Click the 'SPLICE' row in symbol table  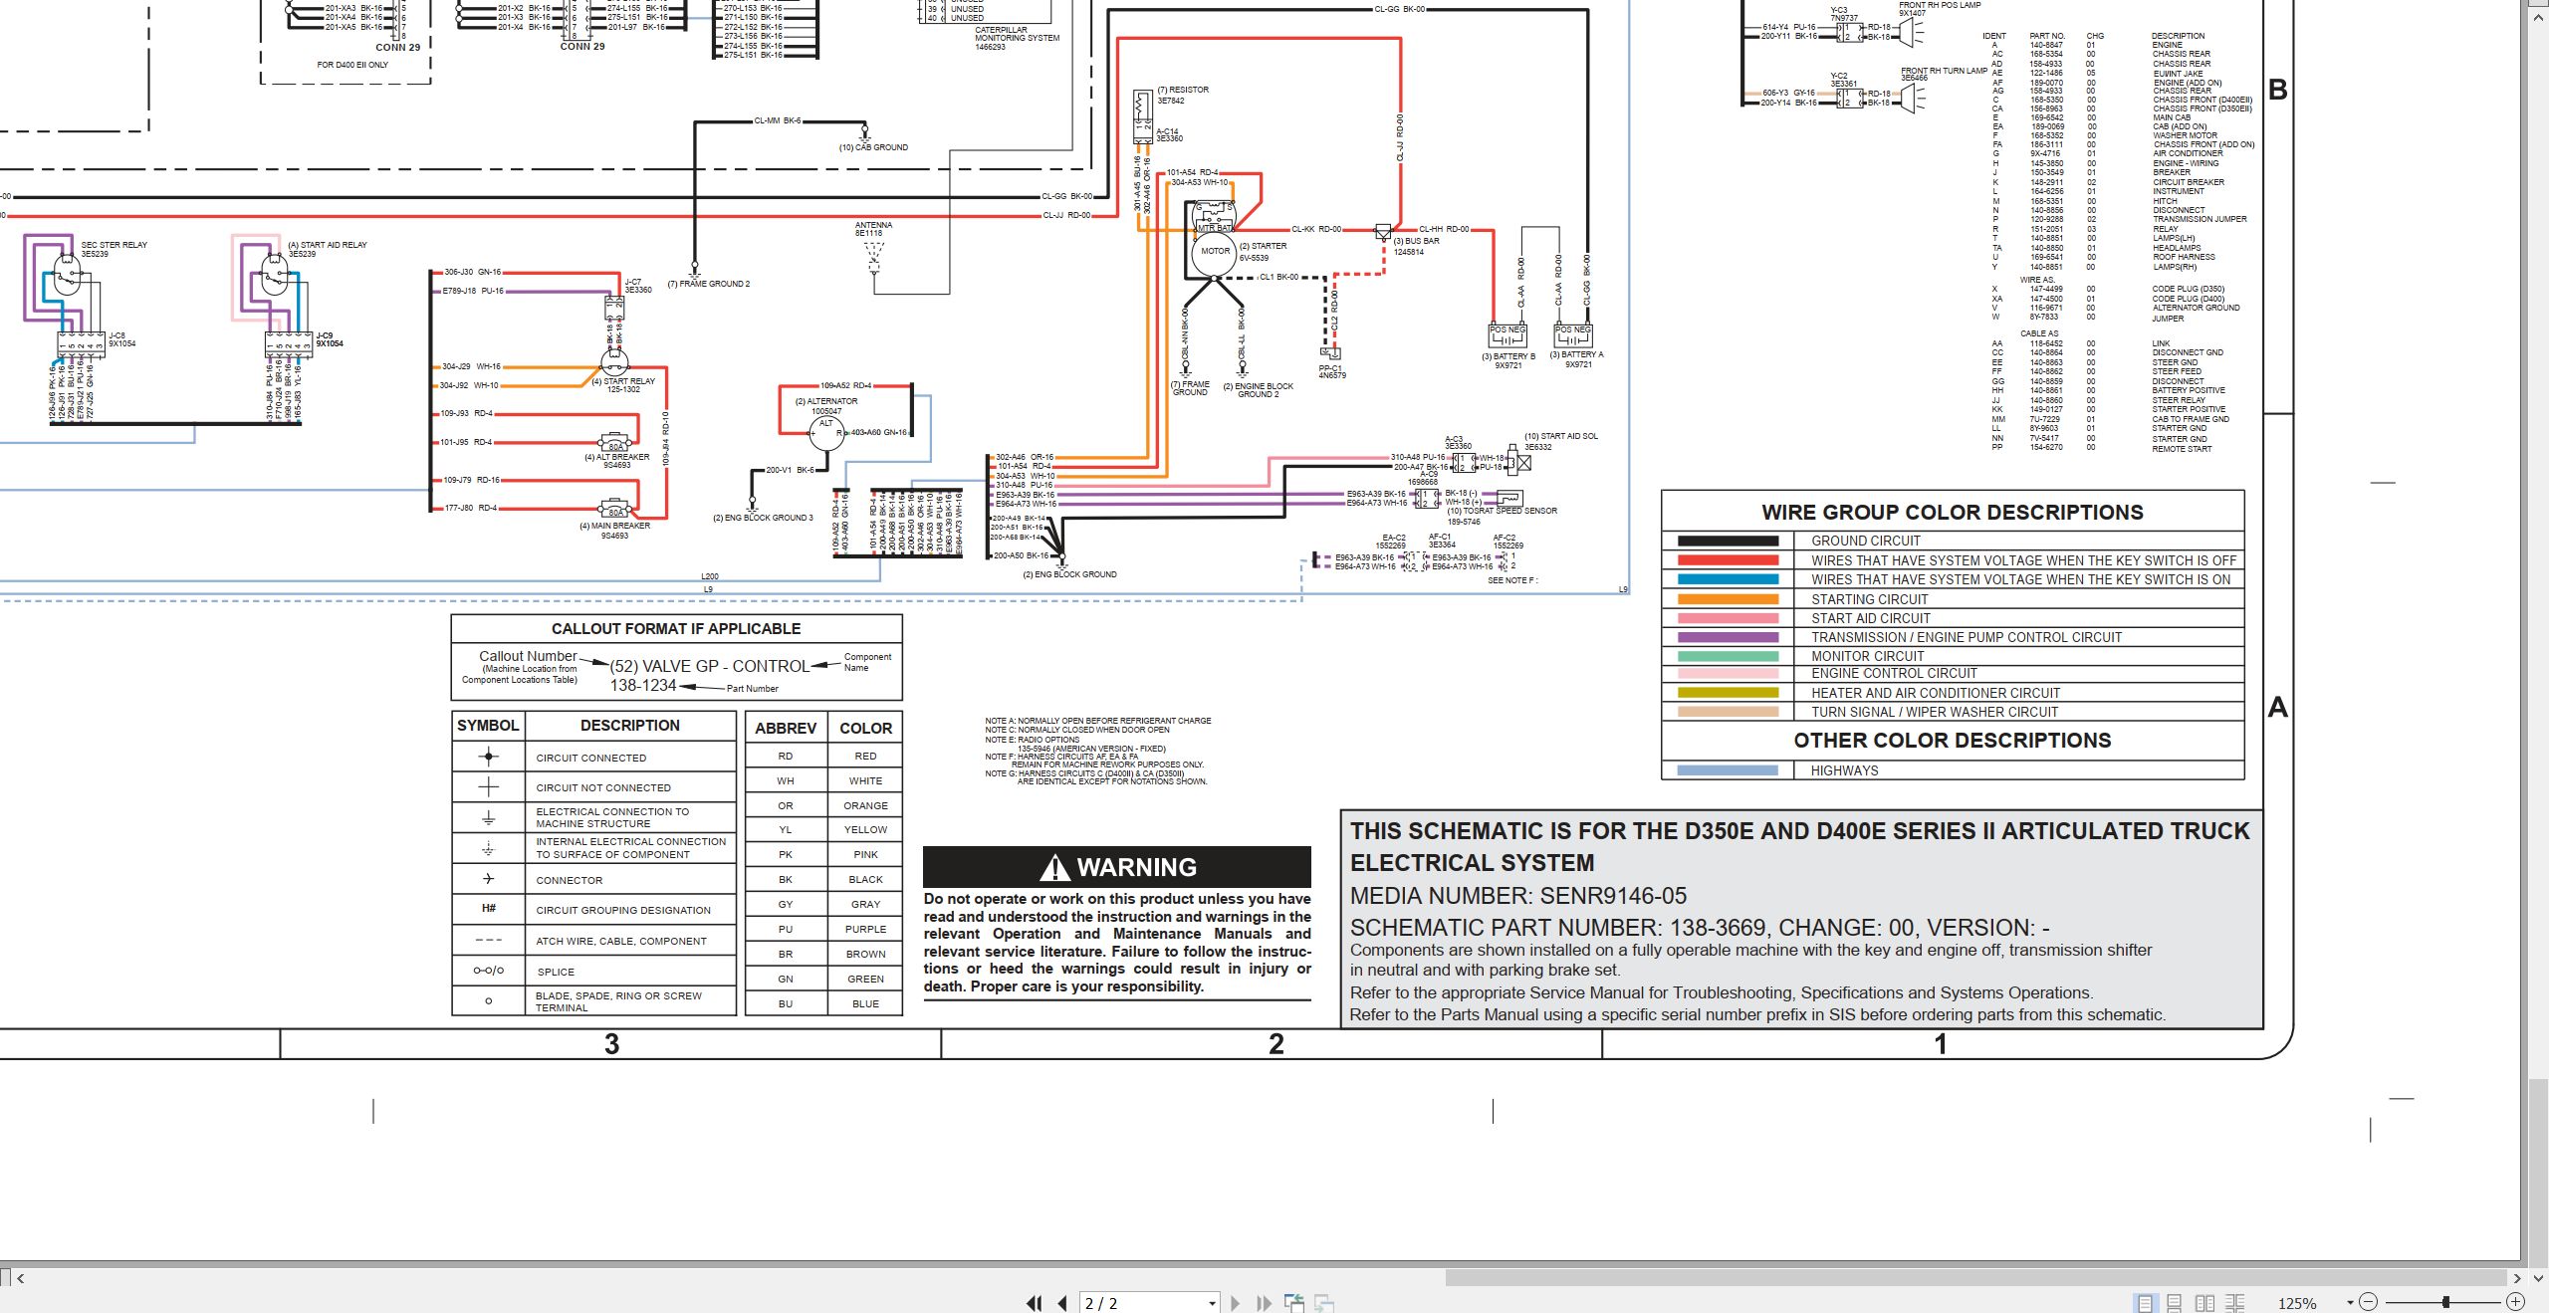click(556, 972)
